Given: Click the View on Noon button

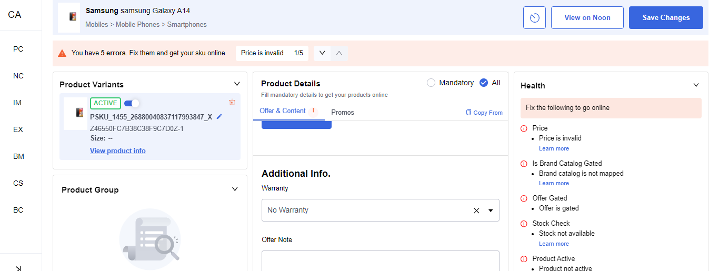Looking at the screenshot, I should coord(587,17).
